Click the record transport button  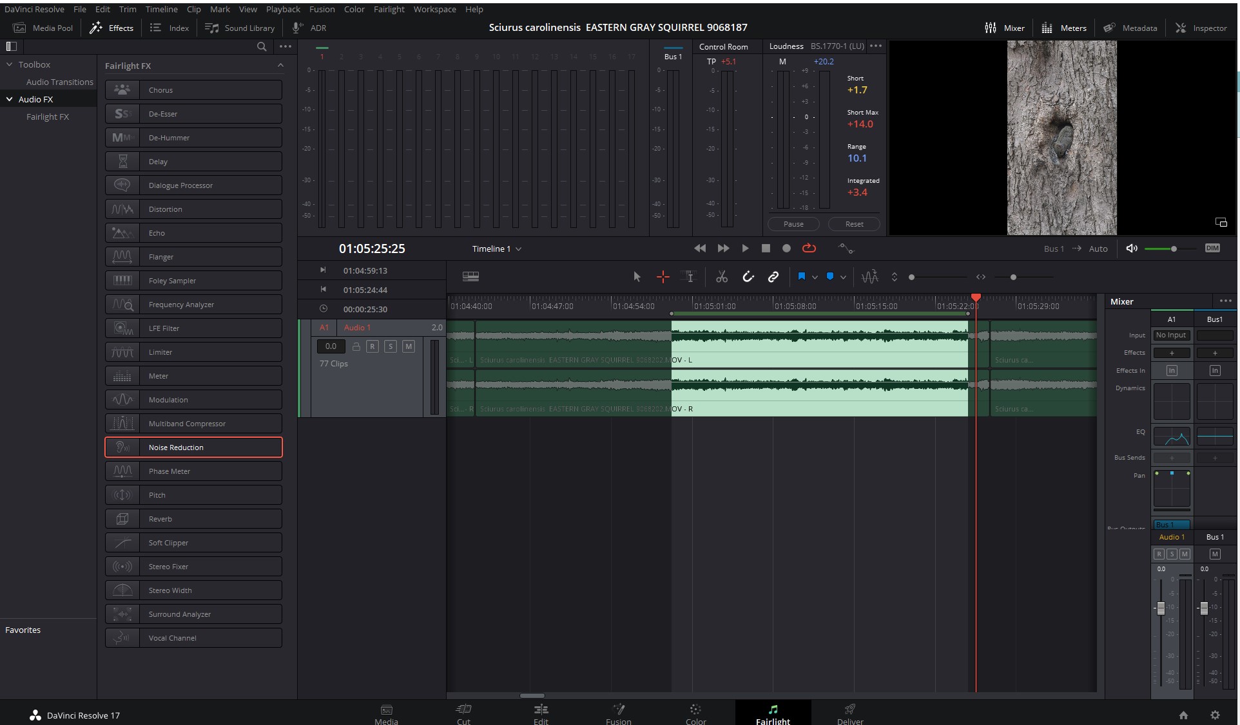[x=786, y=249]
